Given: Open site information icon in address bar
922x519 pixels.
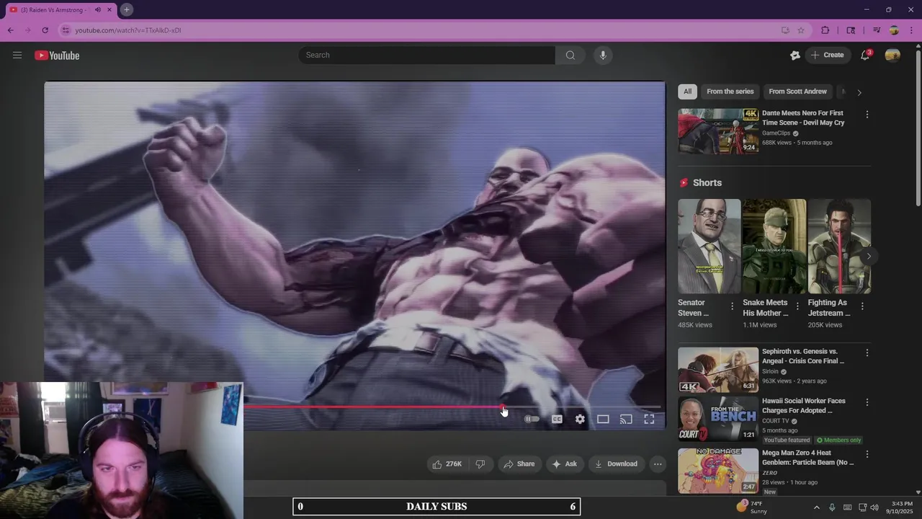Looking at the screenshot, I should coord(66,30).
